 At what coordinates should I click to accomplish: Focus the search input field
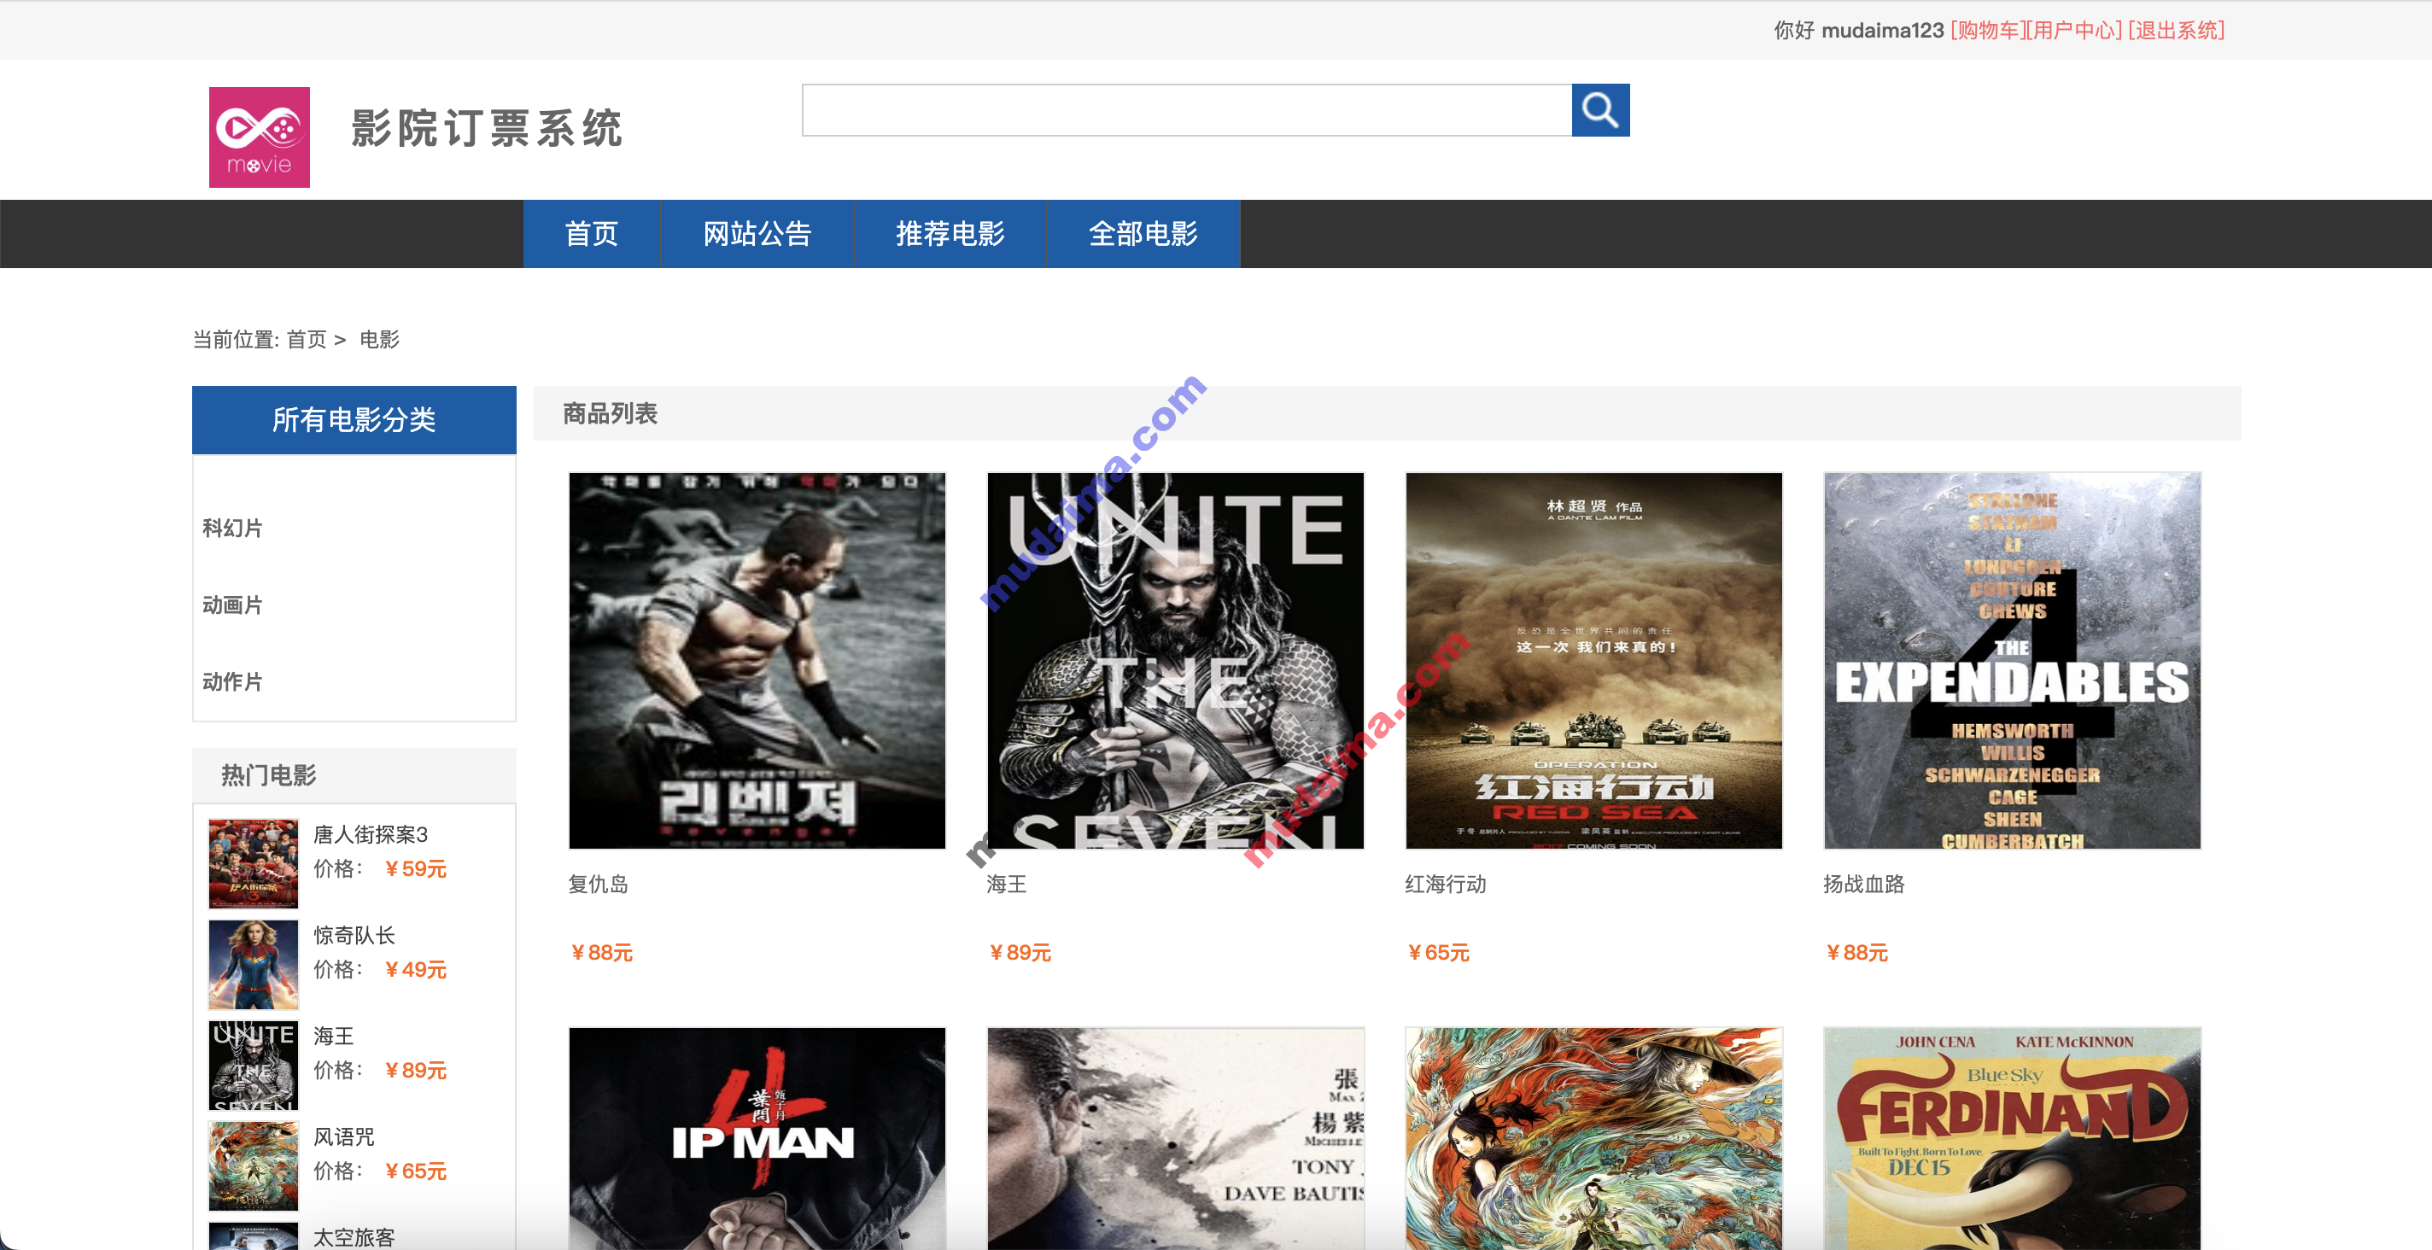tap(1187, 110)
